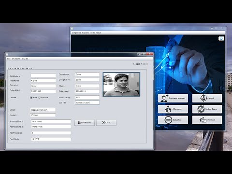Open the Deduction button in main window

173,120
